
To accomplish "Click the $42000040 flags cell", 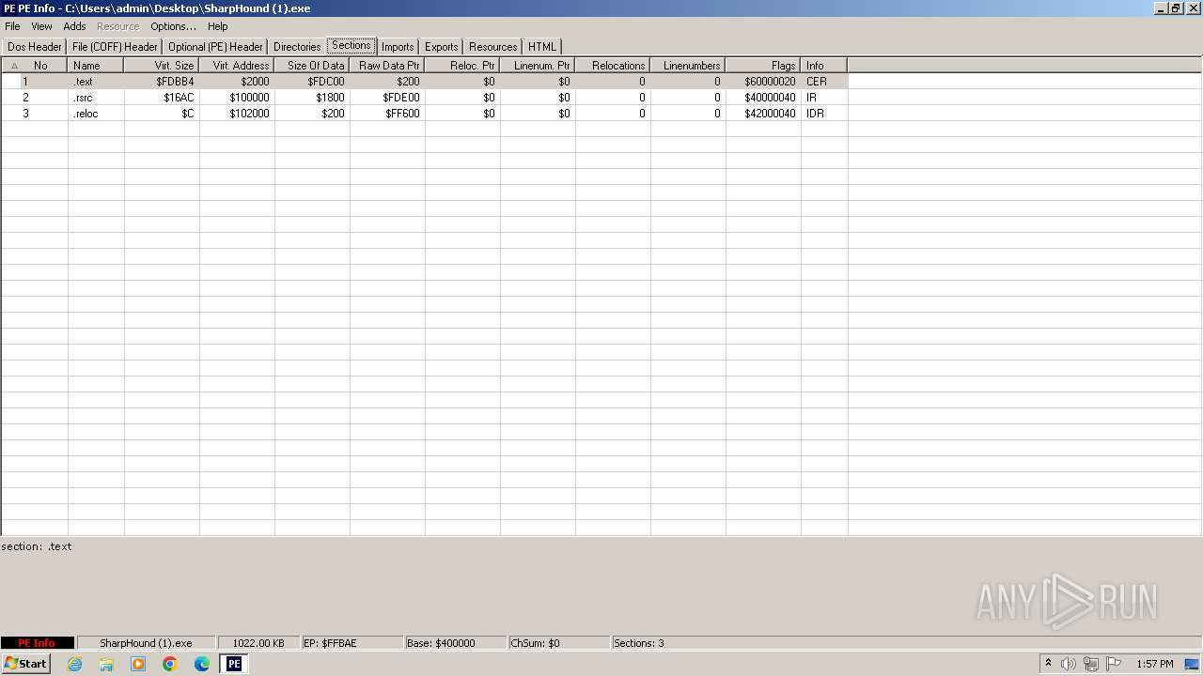I will point(763,114).
